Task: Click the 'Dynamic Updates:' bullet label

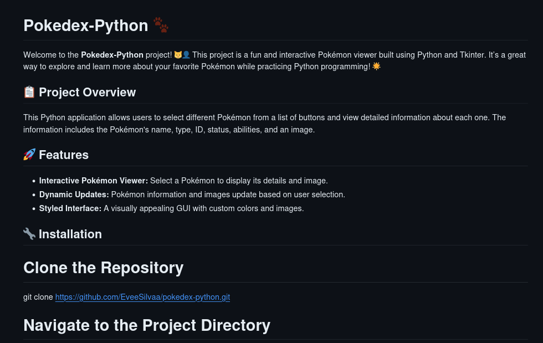Action: [x=74, y=194]
